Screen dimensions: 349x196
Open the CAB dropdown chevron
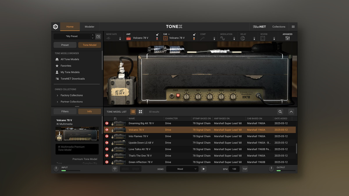pos(169,34)
